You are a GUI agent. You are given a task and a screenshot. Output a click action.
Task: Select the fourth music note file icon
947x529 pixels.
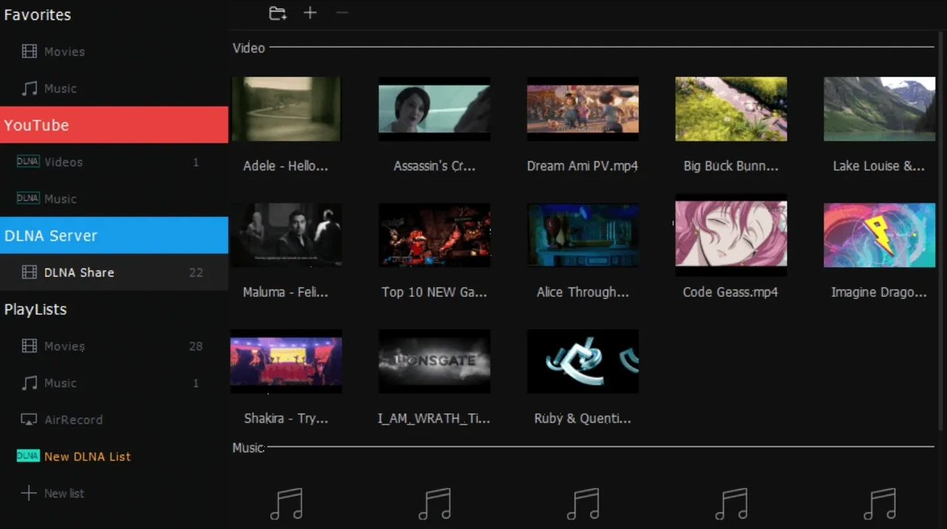(731, 504)
